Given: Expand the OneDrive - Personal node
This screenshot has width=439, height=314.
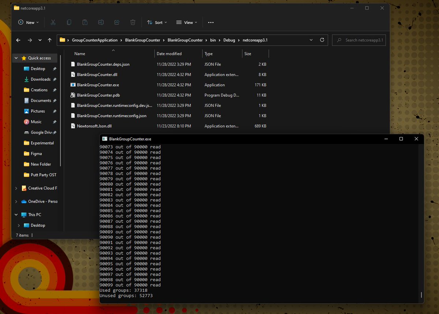Looking at the screenshot, I should pos(16,201).
